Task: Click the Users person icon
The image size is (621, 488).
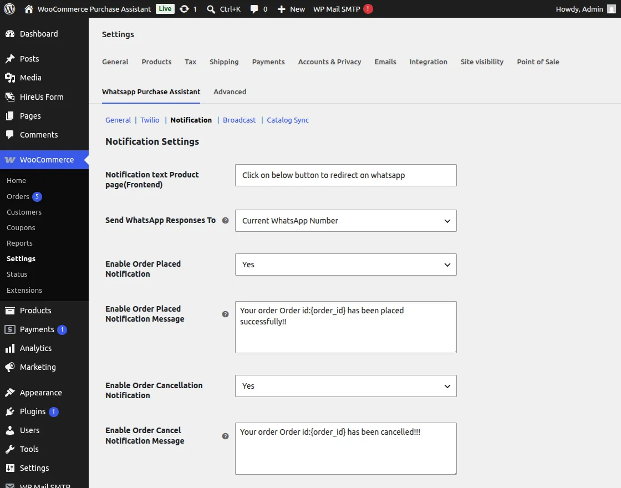Action: pos(10,430)
